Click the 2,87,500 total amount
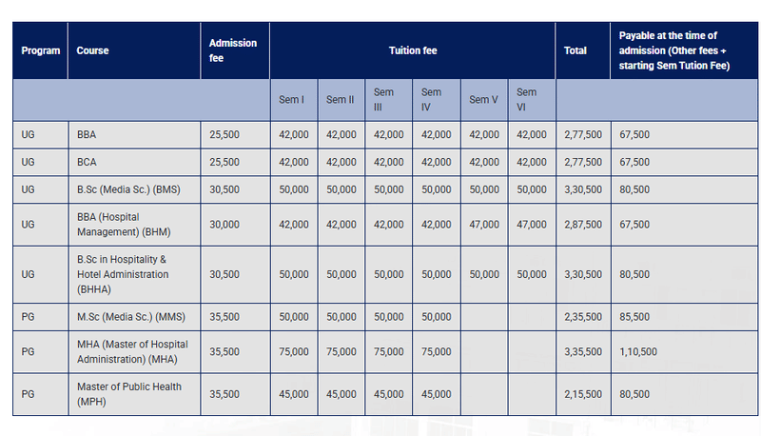Screen dimensions: 761x436 582,225
